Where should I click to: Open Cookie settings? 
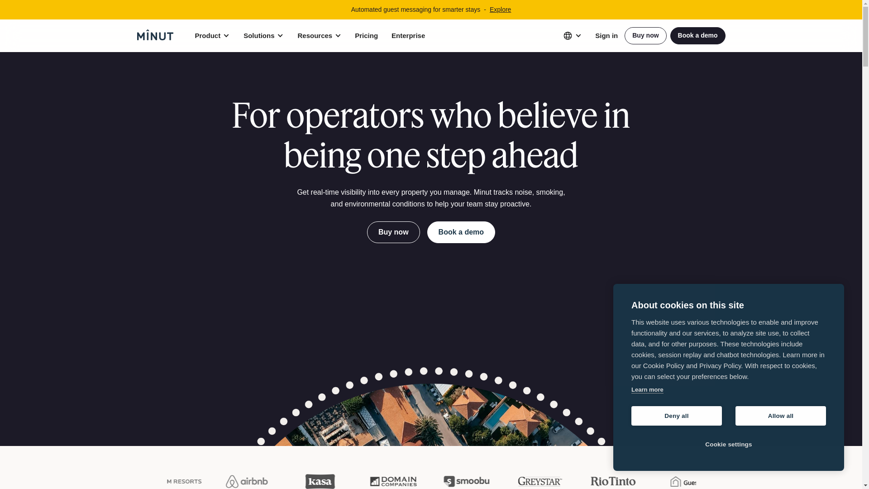coord(729,445)
